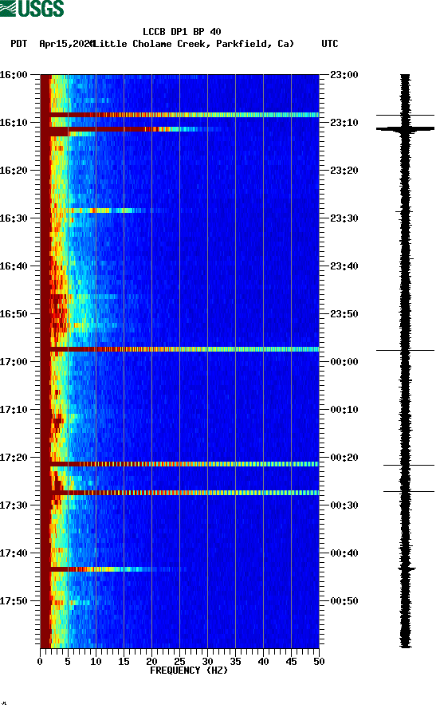Click the '00:50' UTC time label
440x712 pixels.
tap(344, 600)
